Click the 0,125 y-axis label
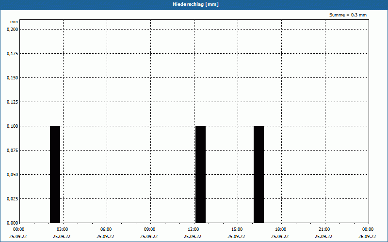 coord(13,102)
